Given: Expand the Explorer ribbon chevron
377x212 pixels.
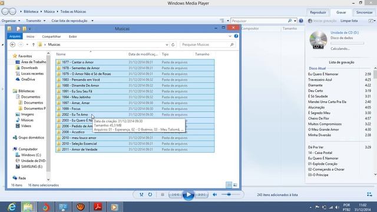Looking at the screenshot, I should click(x=230, y=37).
